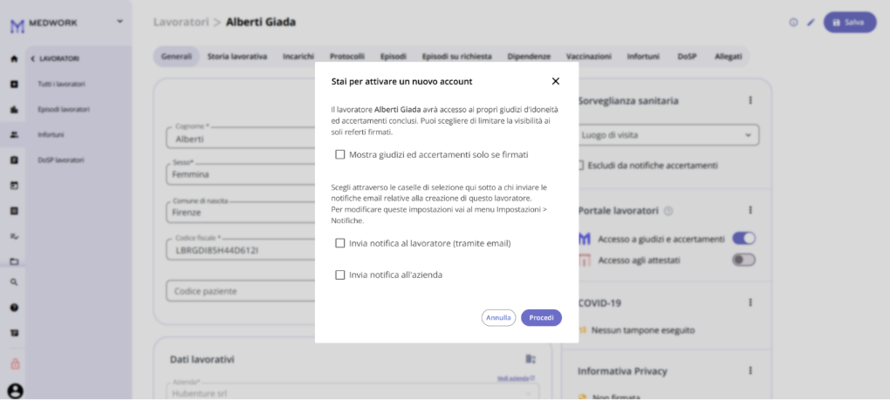This screenshot has width=890, height=400.
Task: Click the home icon in left sidebar
Action: coord(14,58)
